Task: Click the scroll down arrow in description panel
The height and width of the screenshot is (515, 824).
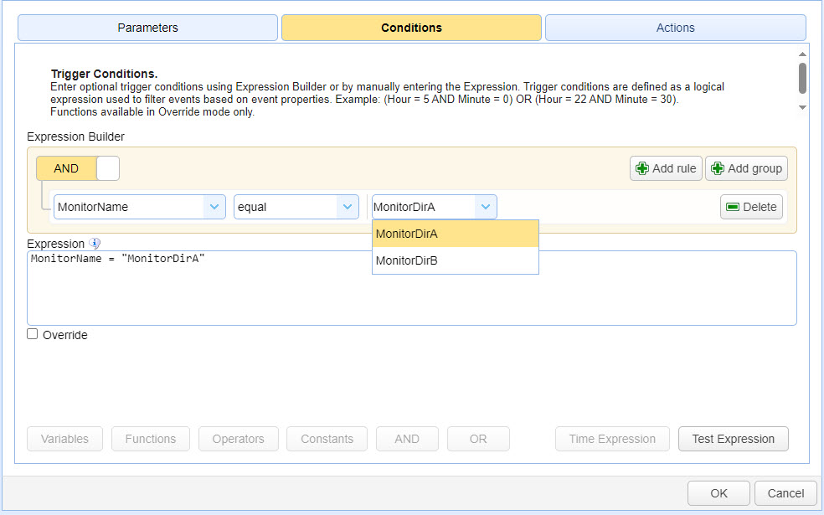Action: click(x=802, y=107)
